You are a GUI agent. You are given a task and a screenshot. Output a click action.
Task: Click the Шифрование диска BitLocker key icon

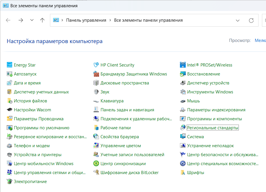coord(96,172)
